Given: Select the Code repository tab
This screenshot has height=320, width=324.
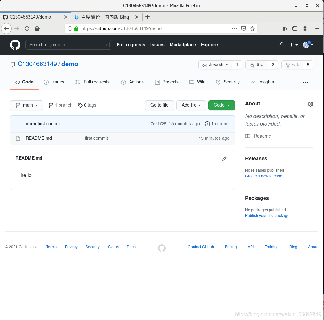Looking at the screenshot, I should pyautogui.click(x=24, y=82).
